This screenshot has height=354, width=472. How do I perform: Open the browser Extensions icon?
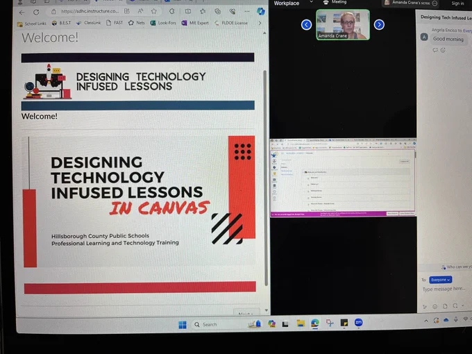171,11
